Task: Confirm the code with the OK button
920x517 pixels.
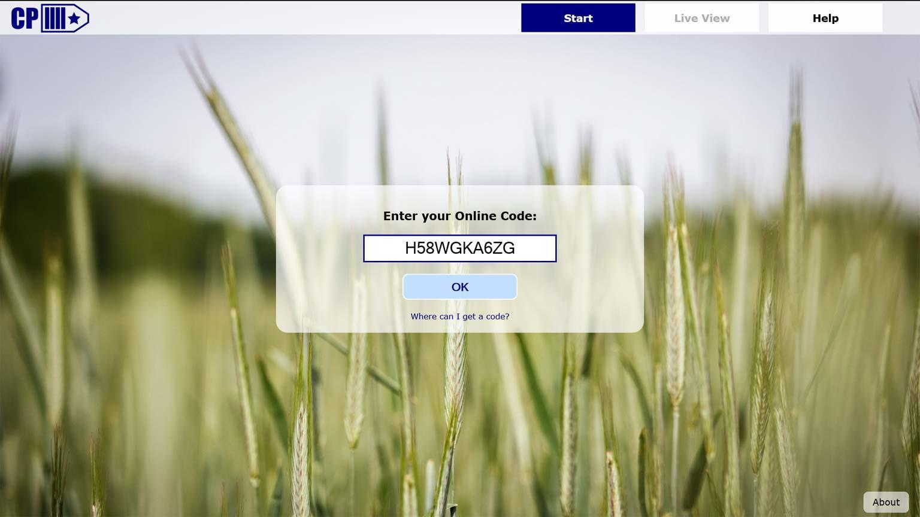Action: 460,287
